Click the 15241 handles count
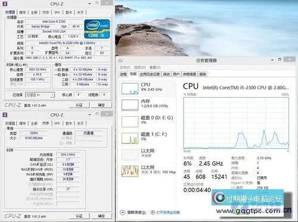The image size is (298, 222). (x=219, y=177)
